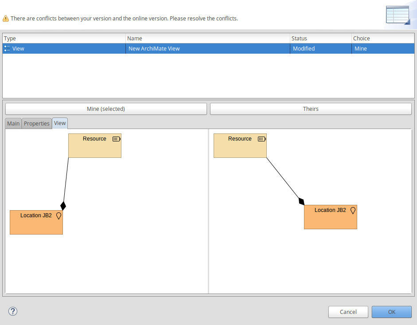The height and width of the screenshot is (325, 417).
Task: Open the Choice dropdown for New ArchiMate View
Action: pos(383,48)
